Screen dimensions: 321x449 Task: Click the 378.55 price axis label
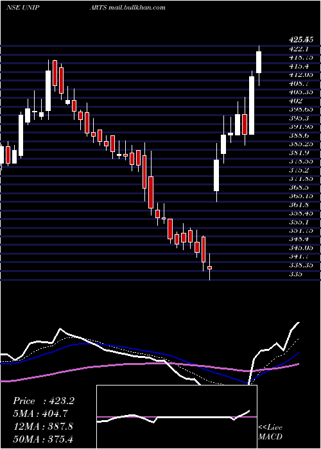click(x=301, y=162)
